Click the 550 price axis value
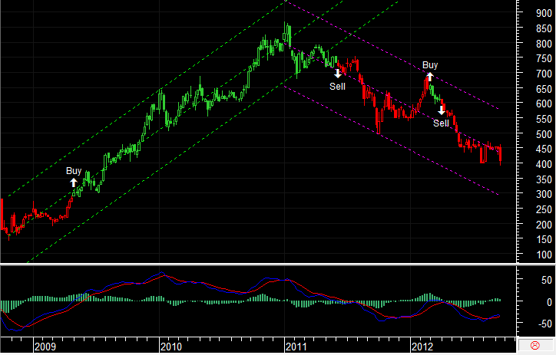 click(x=544, y=120)
